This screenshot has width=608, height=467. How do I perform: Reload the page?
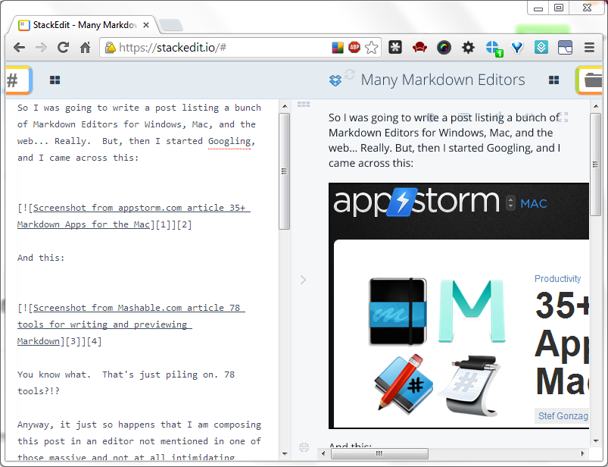[x=64, y=48]
